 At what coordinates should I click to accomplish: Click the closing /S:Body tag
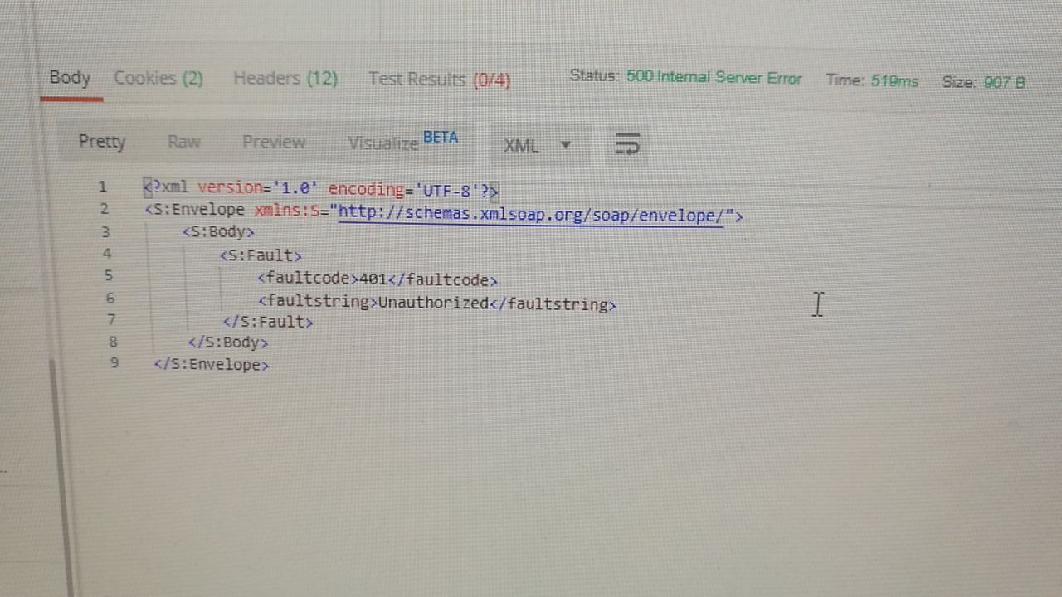pyautogui.click(x=228, y=342)
